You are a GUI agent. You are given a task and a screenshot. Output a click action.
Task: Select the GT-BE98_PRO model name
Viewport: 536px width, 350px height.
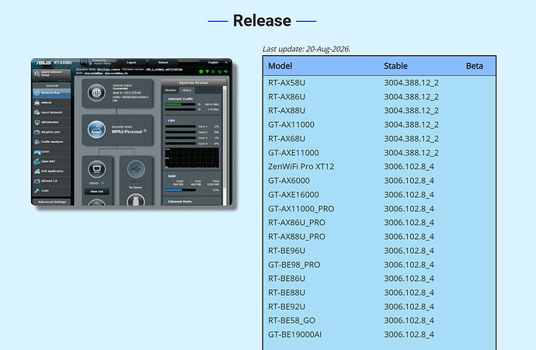(294, 265)
